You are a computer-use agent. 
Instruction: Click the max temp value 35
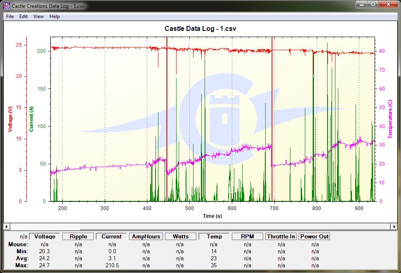click(214, 265)
